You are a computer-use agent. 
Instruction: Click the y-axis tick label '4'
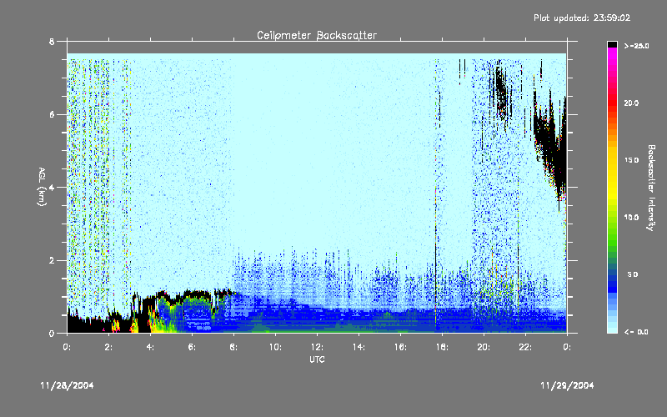[52, 188]
